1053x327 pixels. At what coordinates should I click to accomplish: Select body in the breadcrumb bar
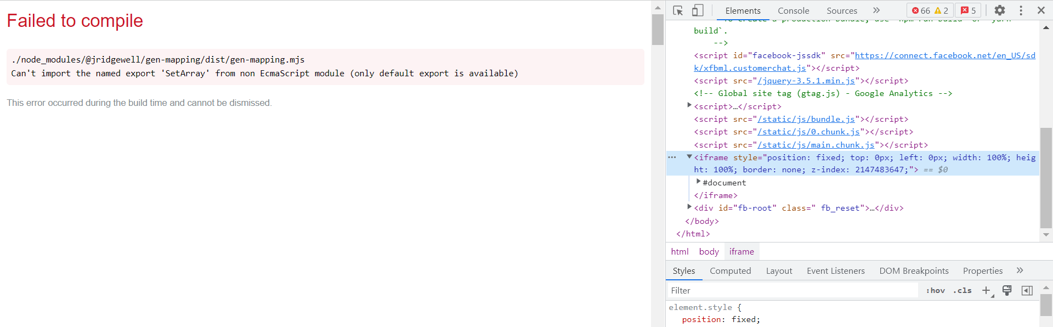pos(709,251)
